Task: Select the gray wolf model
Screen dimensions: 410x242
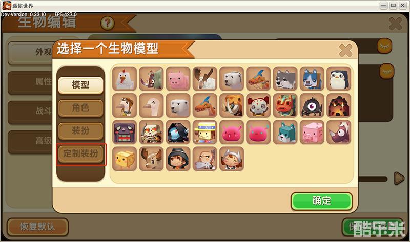Action: pyautogui.click(x=285, y=79)
